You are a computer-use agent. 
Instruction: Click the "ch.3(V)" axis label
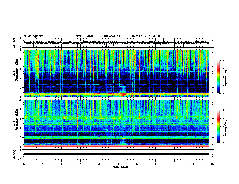click(14, 154)
